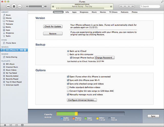Toggle Sync only checked songs and videos
This screenshot has height=127, width=164.
(x=68, y=84)
